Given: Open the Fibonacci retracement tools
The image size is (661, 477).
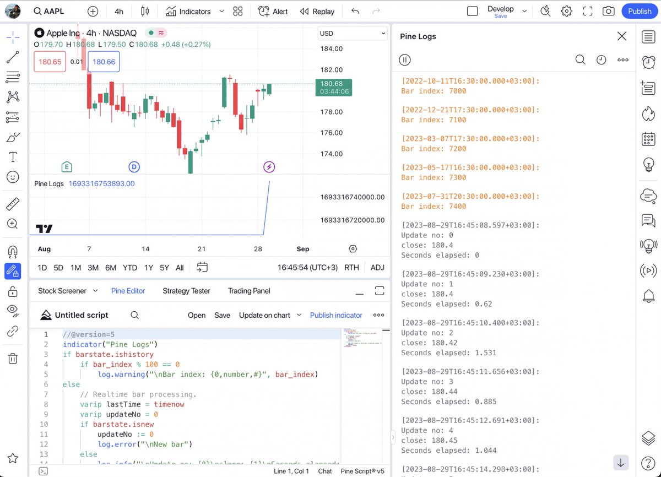Looking at the screenshot, I should [13, 77].
